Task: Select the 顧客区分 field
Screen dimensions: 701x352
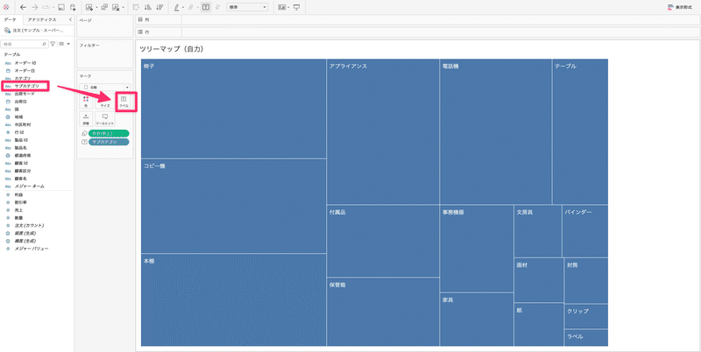Action: click(23, 171)
